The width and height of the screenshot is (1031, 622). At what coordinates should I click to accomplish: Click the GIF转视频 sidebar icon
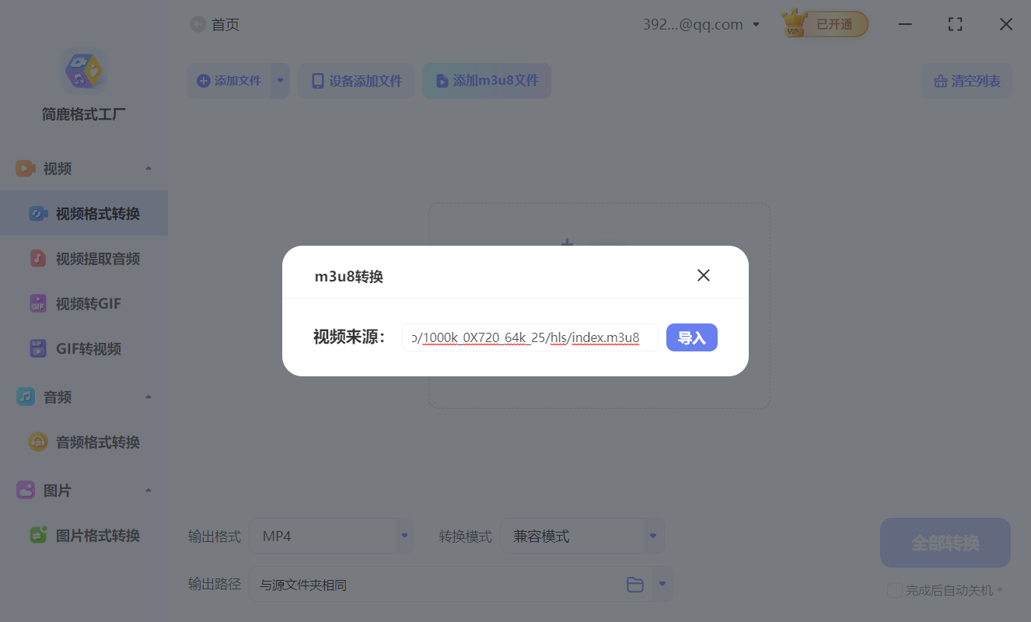(38, 349)
